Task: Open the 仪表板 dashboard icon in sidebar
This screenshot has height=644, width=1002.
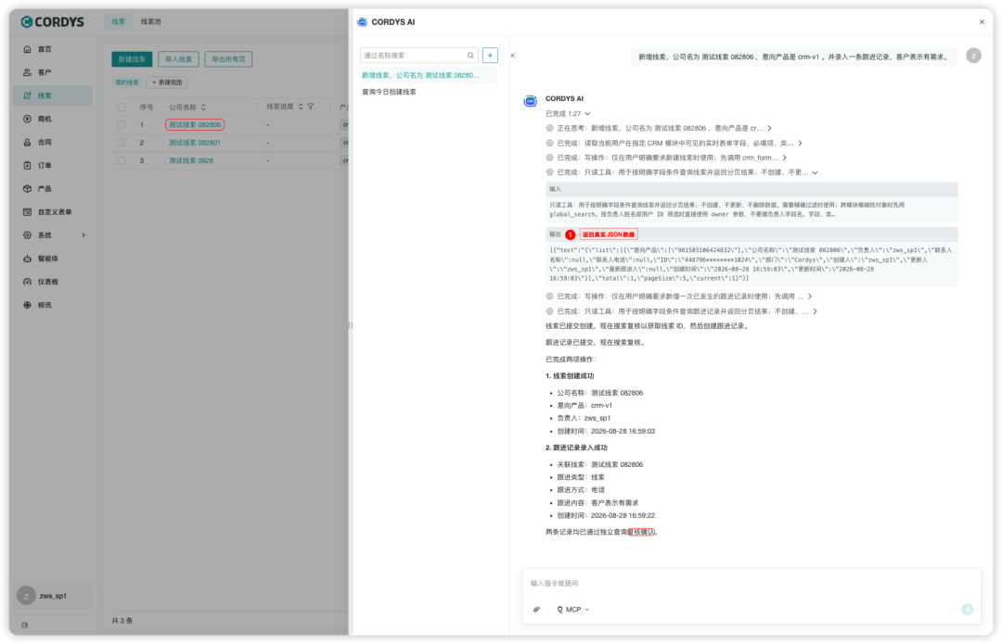Action: pyautogui.click(x=27, y=282)
